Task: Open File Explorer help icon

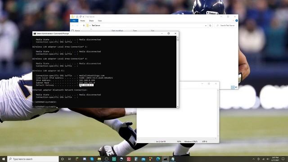Action: coord(237,21)
